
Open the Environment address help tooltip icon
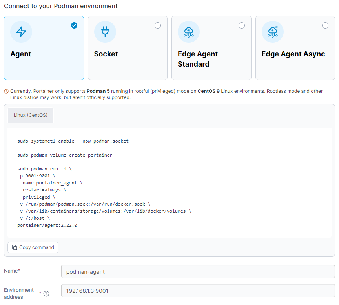[x=46, y=294]
